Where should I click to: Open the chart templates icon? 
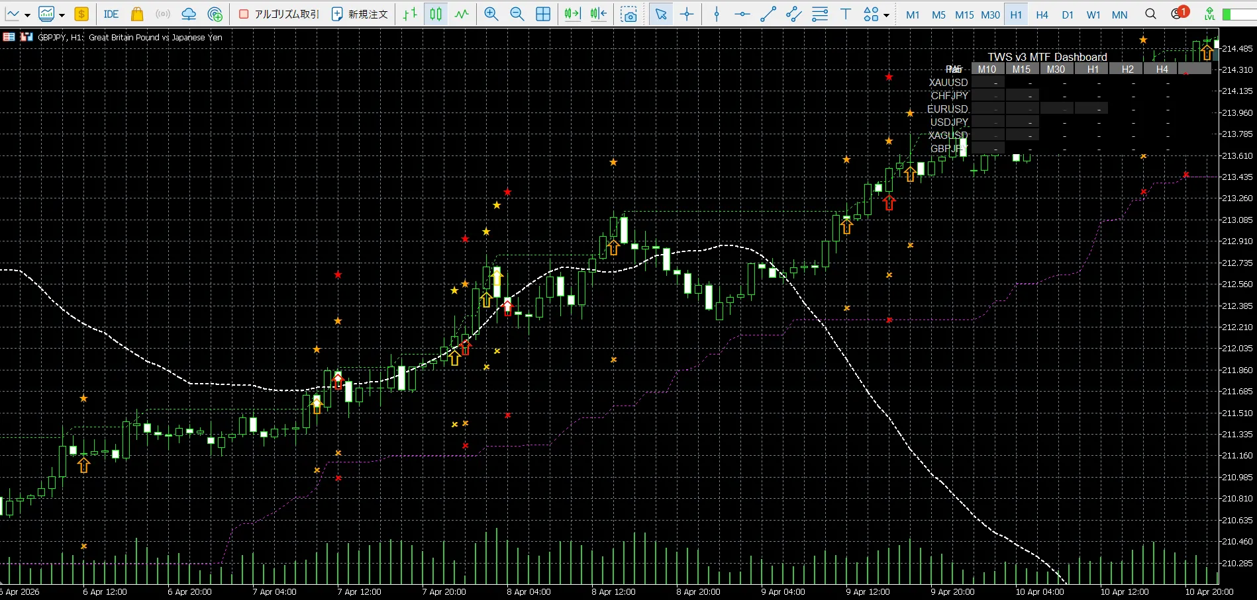[x=46, y=14]
